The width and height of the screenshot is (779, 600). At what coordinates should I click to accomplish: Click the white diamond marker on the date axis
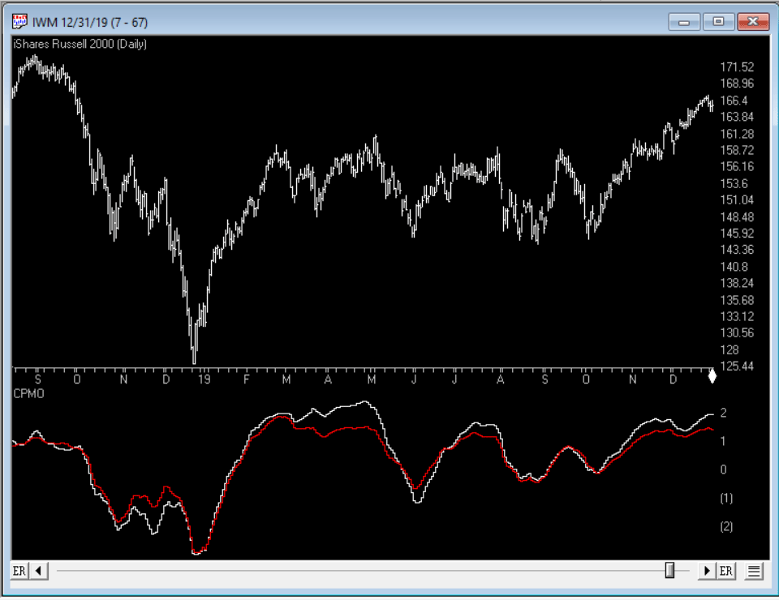point(712,376)
